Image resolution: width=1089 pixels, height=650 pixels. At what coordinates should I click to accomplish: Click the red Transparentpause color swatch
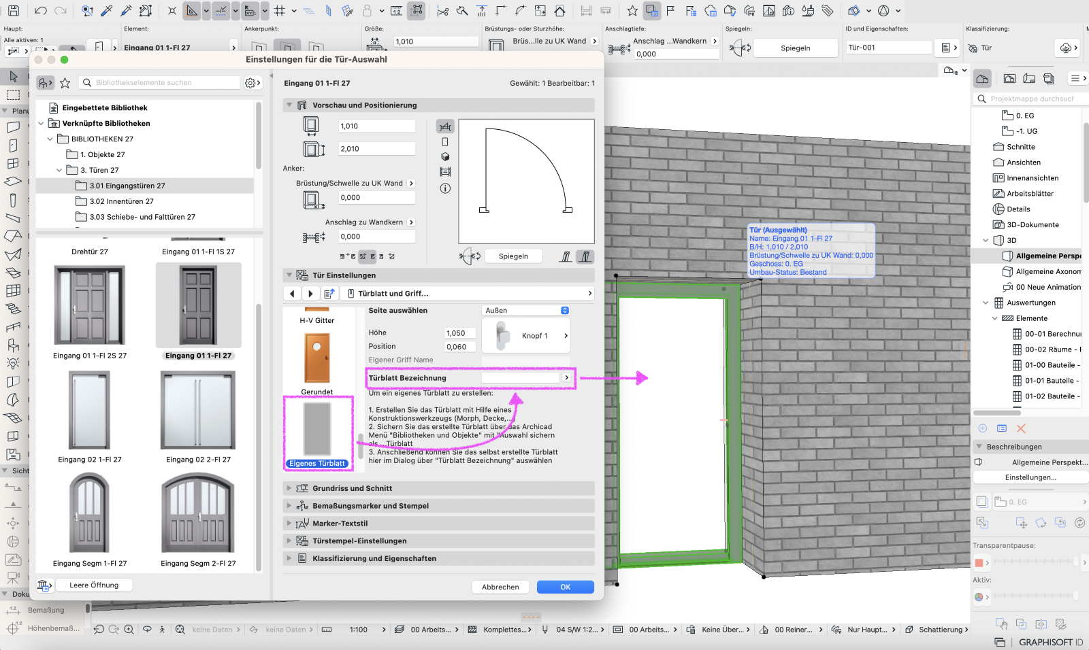coord(979,562)
